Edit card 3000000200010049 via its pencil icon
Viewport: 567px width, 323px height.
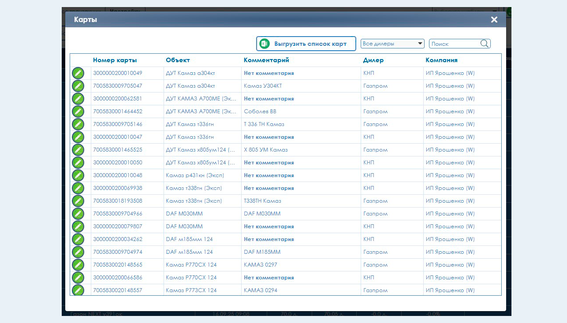pyautogui.click(x=78, y=73)
